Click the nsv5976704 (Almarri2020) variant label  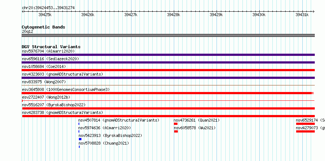(x=48, y=51)
